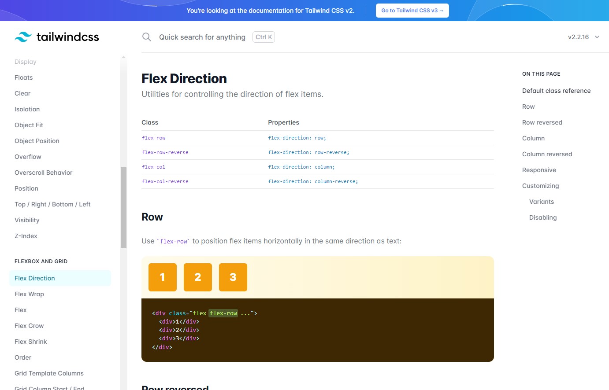
Task: Go to the Object Fit sidebar page
Action: click(x=29, y=125)
